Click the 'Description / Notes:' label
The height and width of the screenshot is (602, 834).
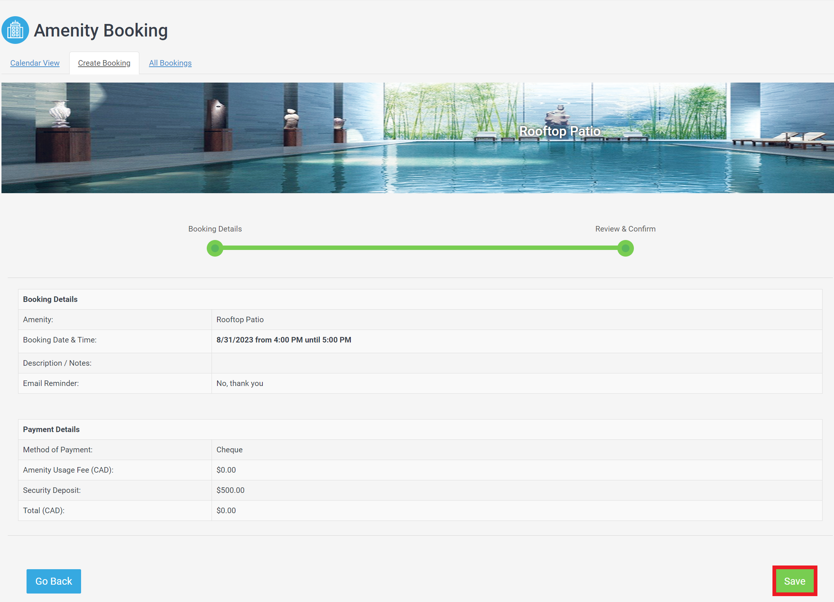click(57, 363)
